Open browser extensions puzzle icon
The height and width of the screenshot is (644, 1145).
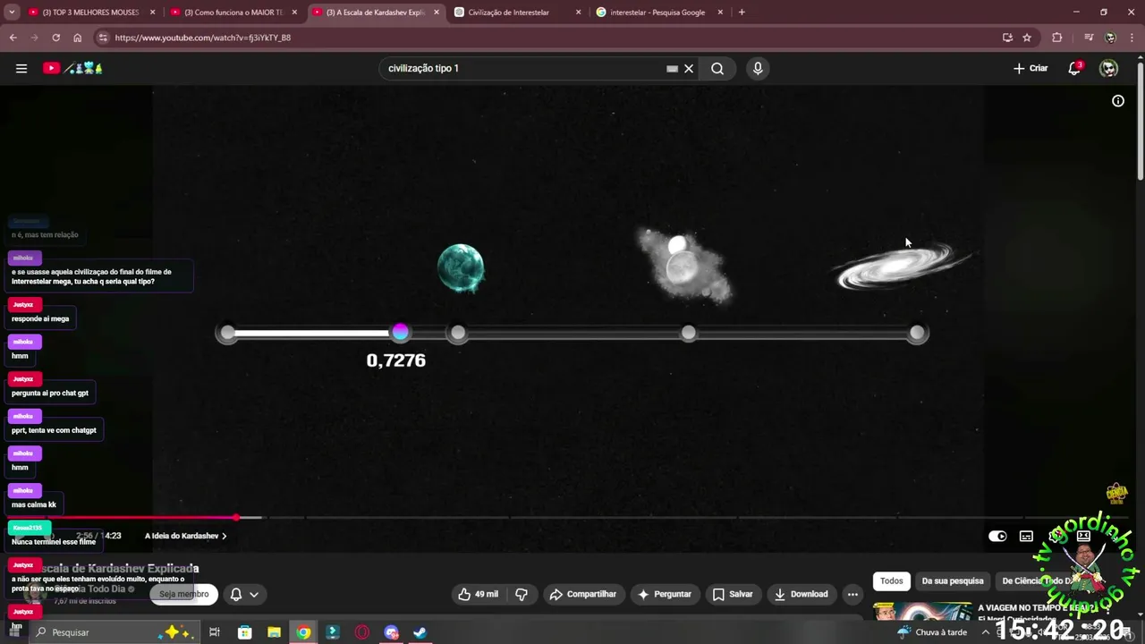coord(1057,38)
